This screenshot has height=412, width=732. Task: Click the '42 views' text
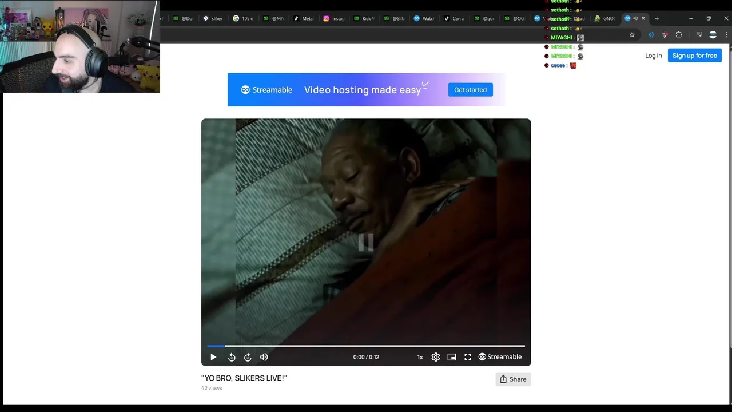212,388
